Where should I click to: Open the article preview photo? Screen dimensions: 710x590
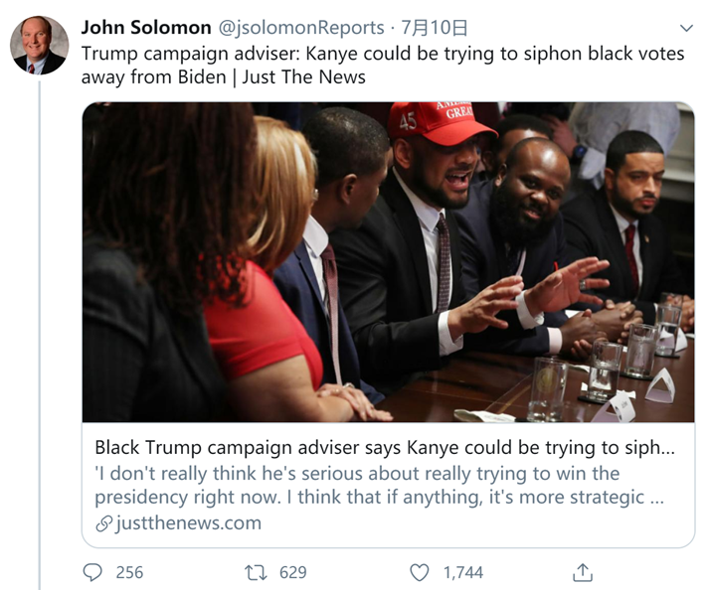[x=388, y=262]
